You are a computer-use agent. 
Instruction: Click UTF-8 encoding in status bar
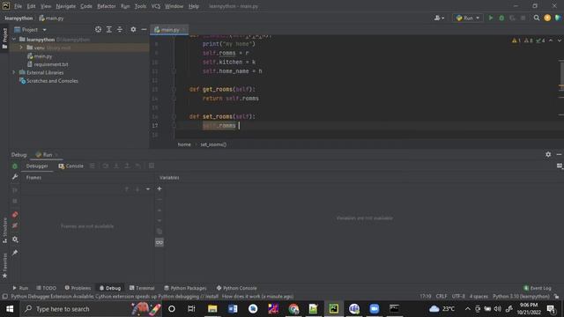click(x=458, y=297)
